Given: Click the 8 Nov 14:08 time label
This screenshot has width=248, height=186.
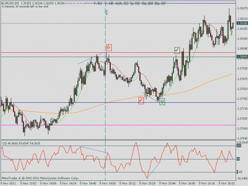Looking at the screenshot, I should click(48, 183).
